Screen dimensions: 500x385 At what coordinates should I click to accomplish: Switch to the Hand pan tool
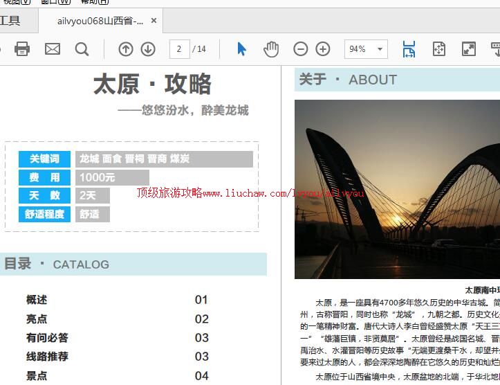pyautogui.click(x=271, y=49)
